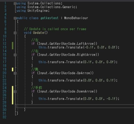134x124 pixels.
Task: Click the MonoBehaviour base class identifier
Action: pos(76,18)
